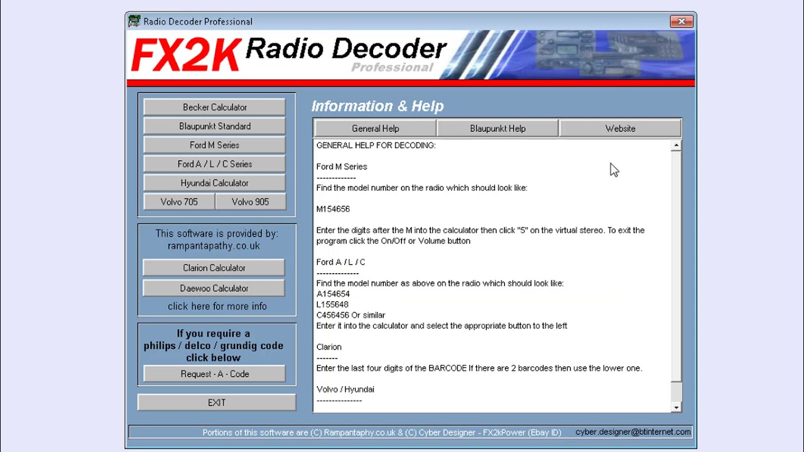Open the Becker Calculator
The width and height of the screenshot is (804, 452).
click(214, 107)
